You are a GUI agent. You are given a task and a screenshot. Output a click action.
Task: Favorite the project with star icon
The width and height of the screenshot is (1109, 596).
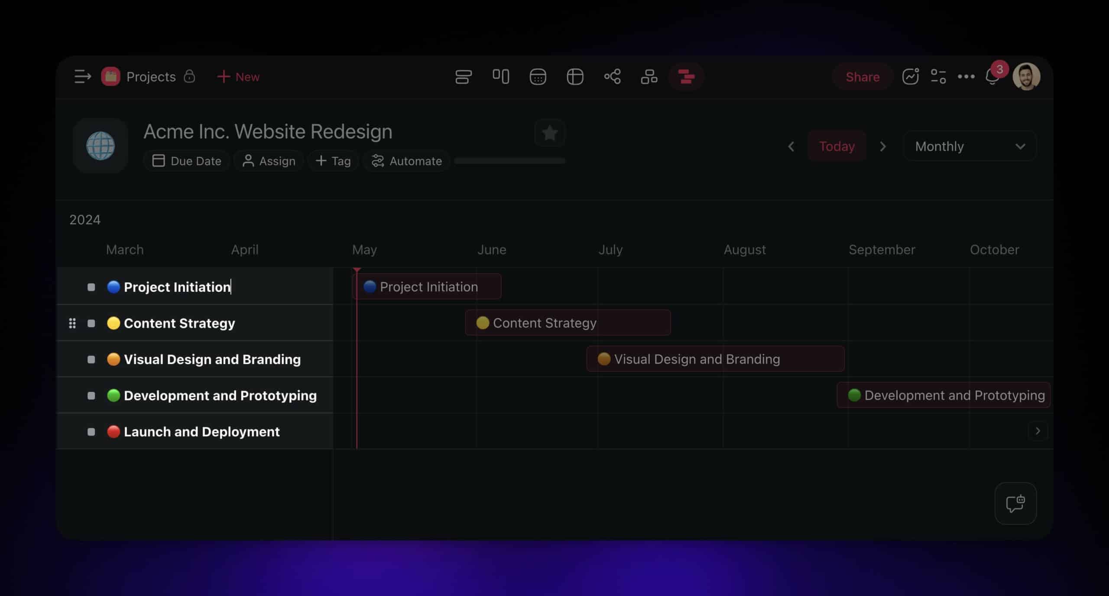pyautogui.click(x=549, y=133)
